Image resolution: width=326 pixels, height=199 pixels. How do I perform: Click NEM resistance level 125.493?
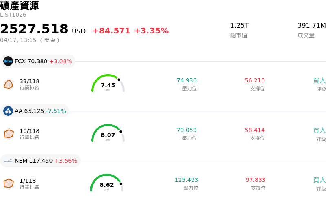(x=186, y=180)
